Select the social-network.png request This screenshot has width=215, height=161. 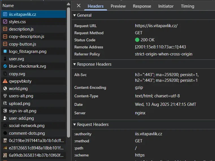point(27,126)
